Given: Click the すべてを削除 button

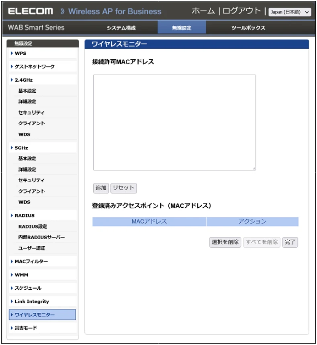Looking at the screenshot, I should (x=262, y=242).
